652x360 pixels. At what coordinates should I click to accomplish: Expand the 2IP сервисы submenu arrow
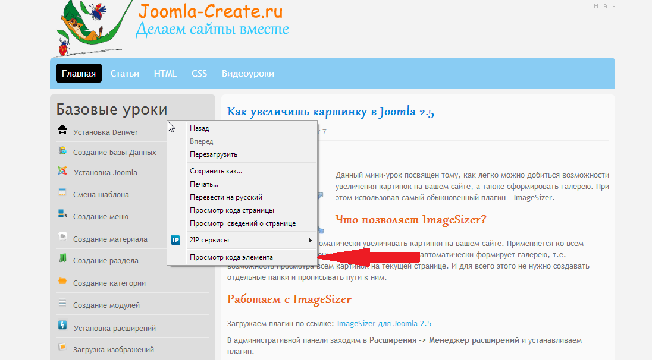pyautogui.click(x=310, y=240)
